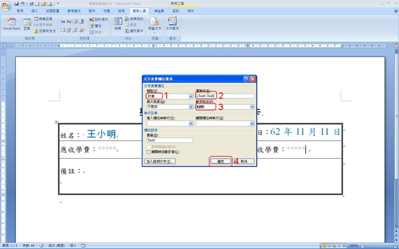Click macro recording icon in status bar
This screenshot has height=249, width=399.
click(x=82, y=246)
